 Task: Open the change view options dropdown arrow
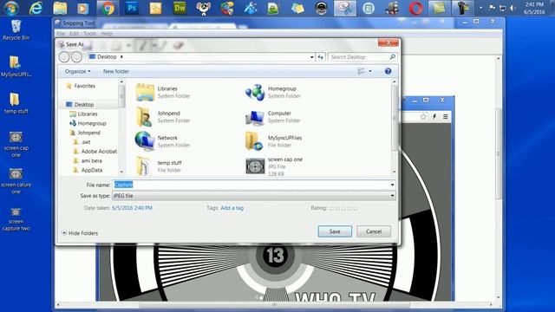(370, 71)
